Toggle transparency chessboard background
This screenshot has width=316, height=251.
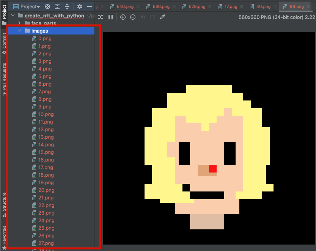[101, 17]
